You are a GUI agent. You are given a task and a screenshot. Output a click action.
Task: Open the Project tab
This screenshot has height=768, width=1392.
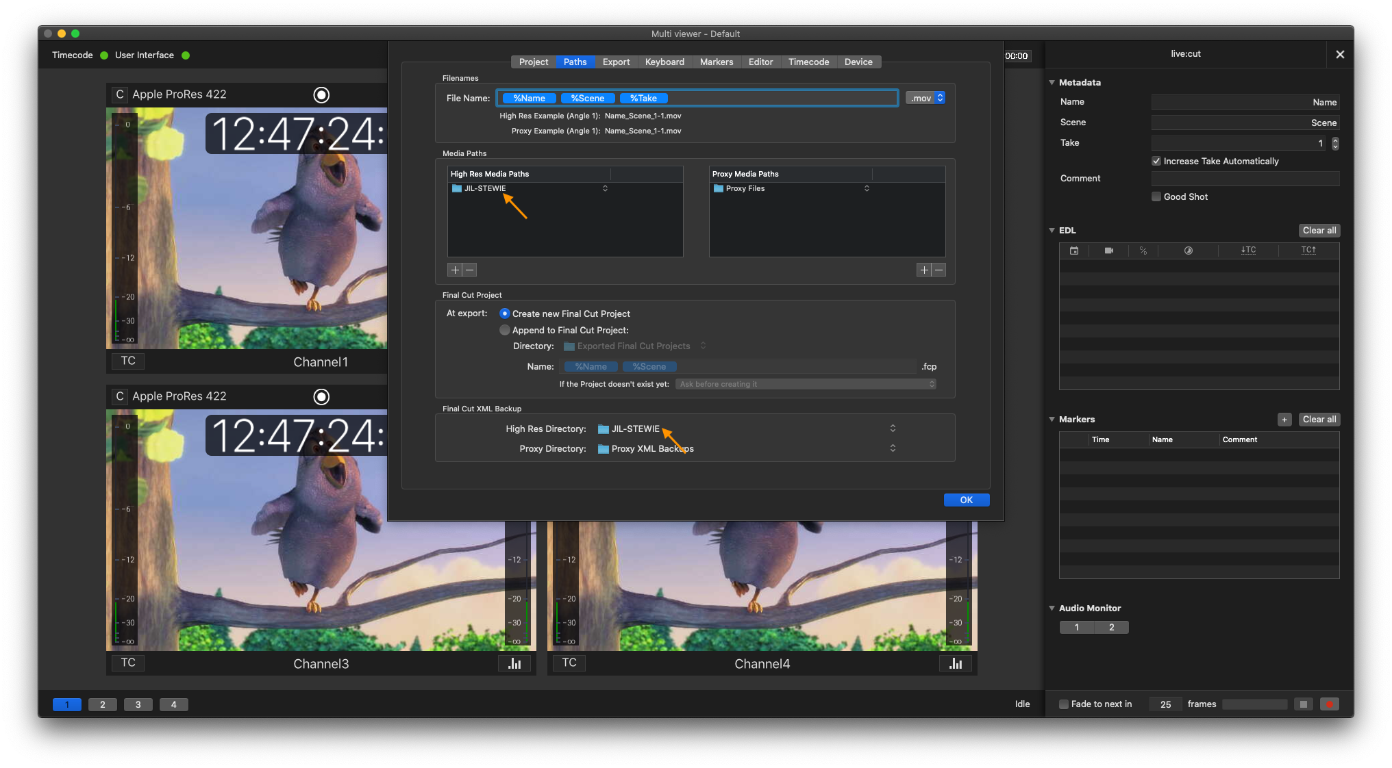[533, 62]
